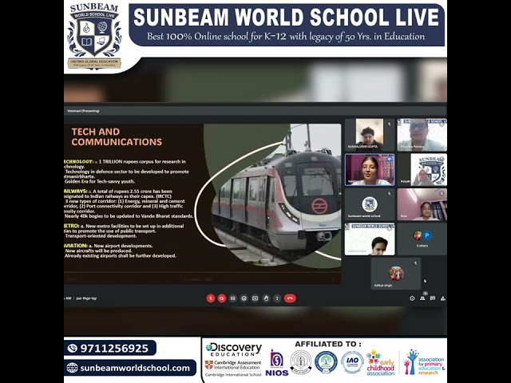511x383 pixels.
Task: Select Vaishnavi's highlighted speaker tile
Action: [370, 170]
